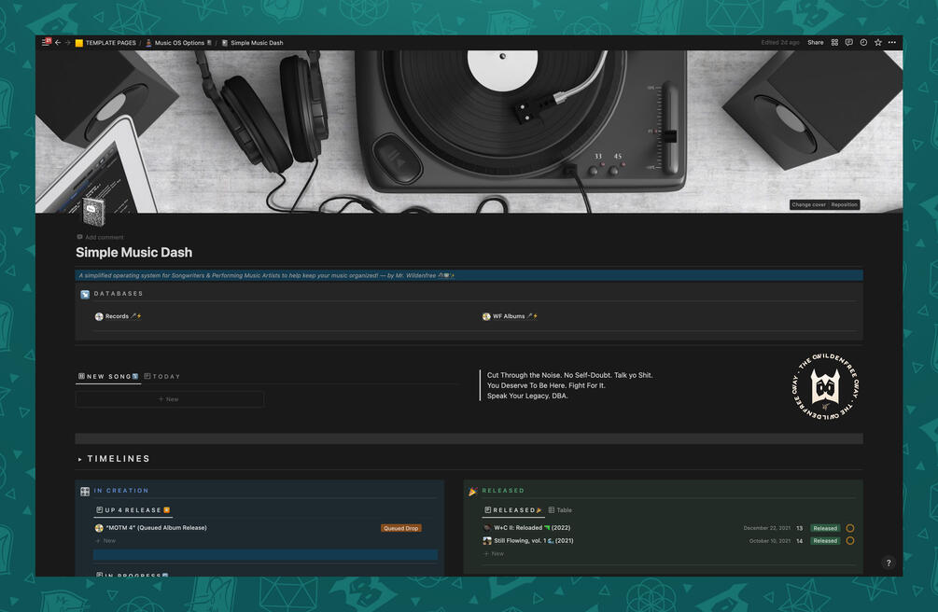
Task: Click + New under NEW SONG
Action: [x=169, y=399]
